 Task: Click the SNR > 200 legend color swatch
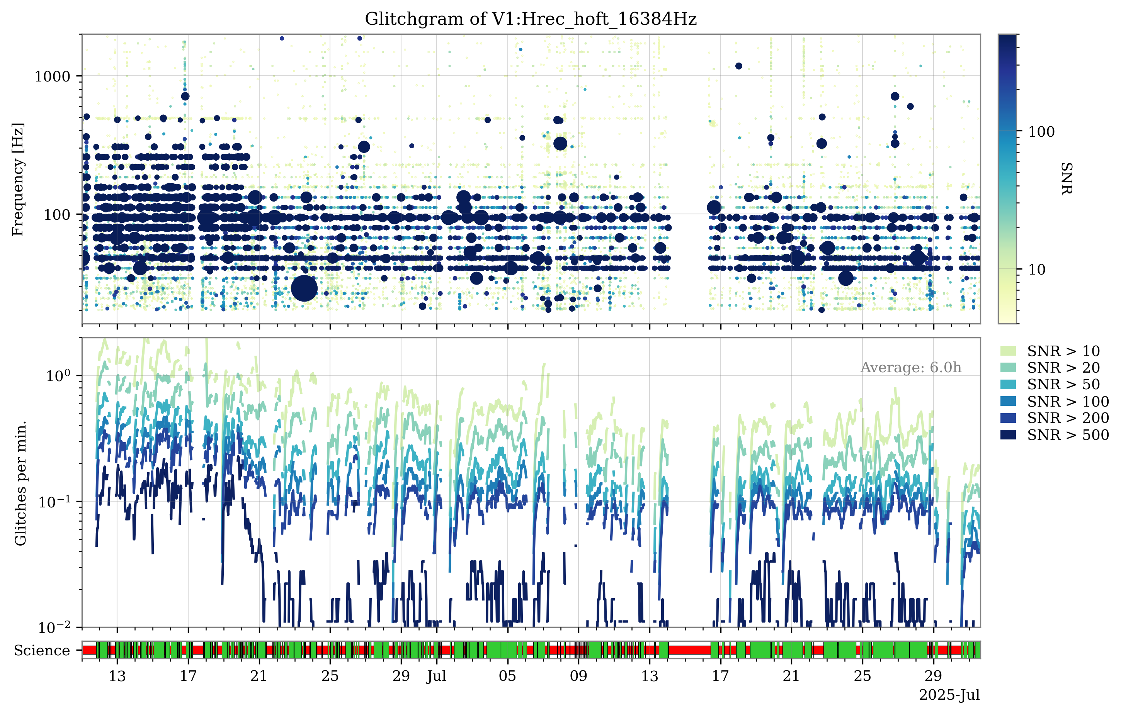coord(1008,418)
